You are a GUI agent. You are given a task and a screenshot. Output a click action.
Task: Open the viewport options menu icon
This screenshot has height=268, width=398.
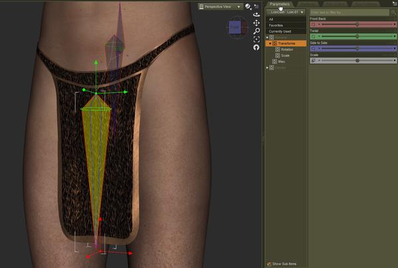(256, 7)
